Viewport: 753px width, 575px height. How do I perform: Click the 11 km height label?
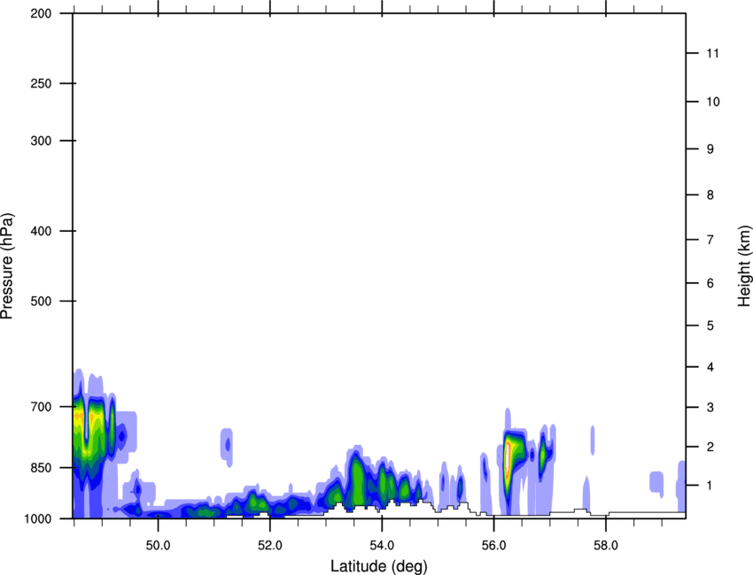(x=713, y=53)
